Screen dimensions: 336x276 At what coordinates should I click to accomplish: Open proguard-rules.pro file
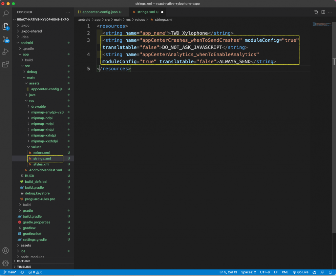(43, 199)
